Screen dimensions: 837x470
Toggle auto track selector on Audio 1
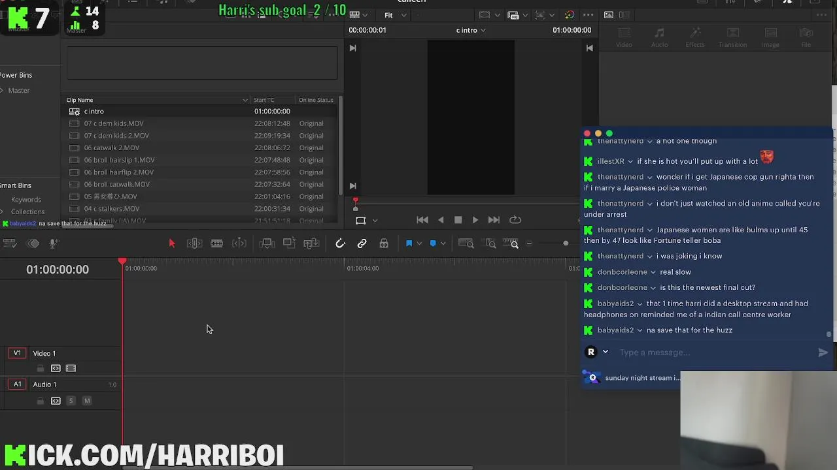[56, 401]
